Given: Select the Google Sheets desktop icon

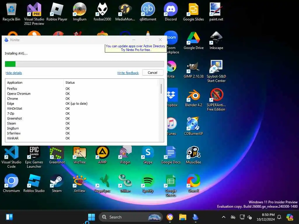Looking at the screenshot, I should (171, 185).
